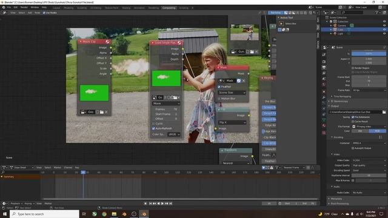Click output path folder browse icon
The height and width of the screenshot is (218, 388).
[384, 112]
